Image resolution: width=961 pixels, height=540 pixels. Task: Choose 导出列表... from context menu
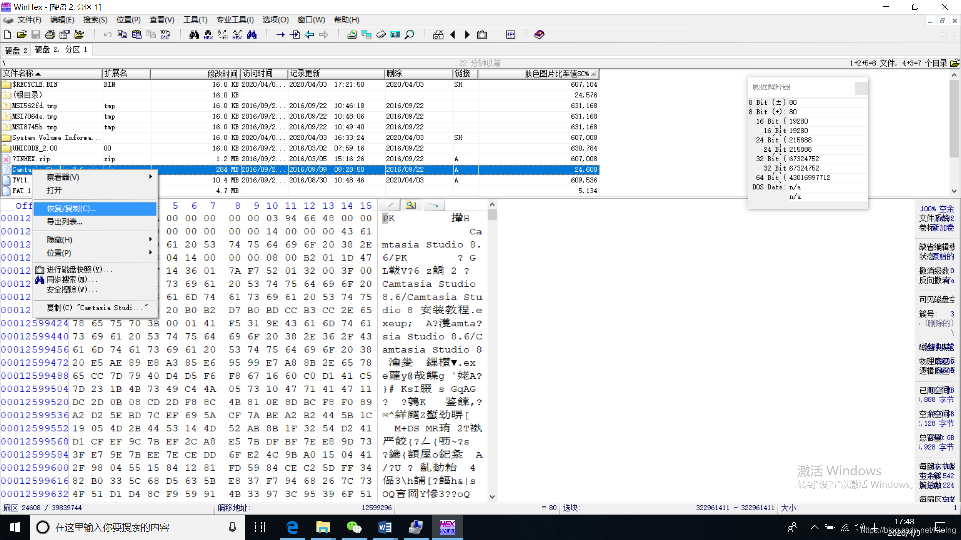(x=64, y=222)
